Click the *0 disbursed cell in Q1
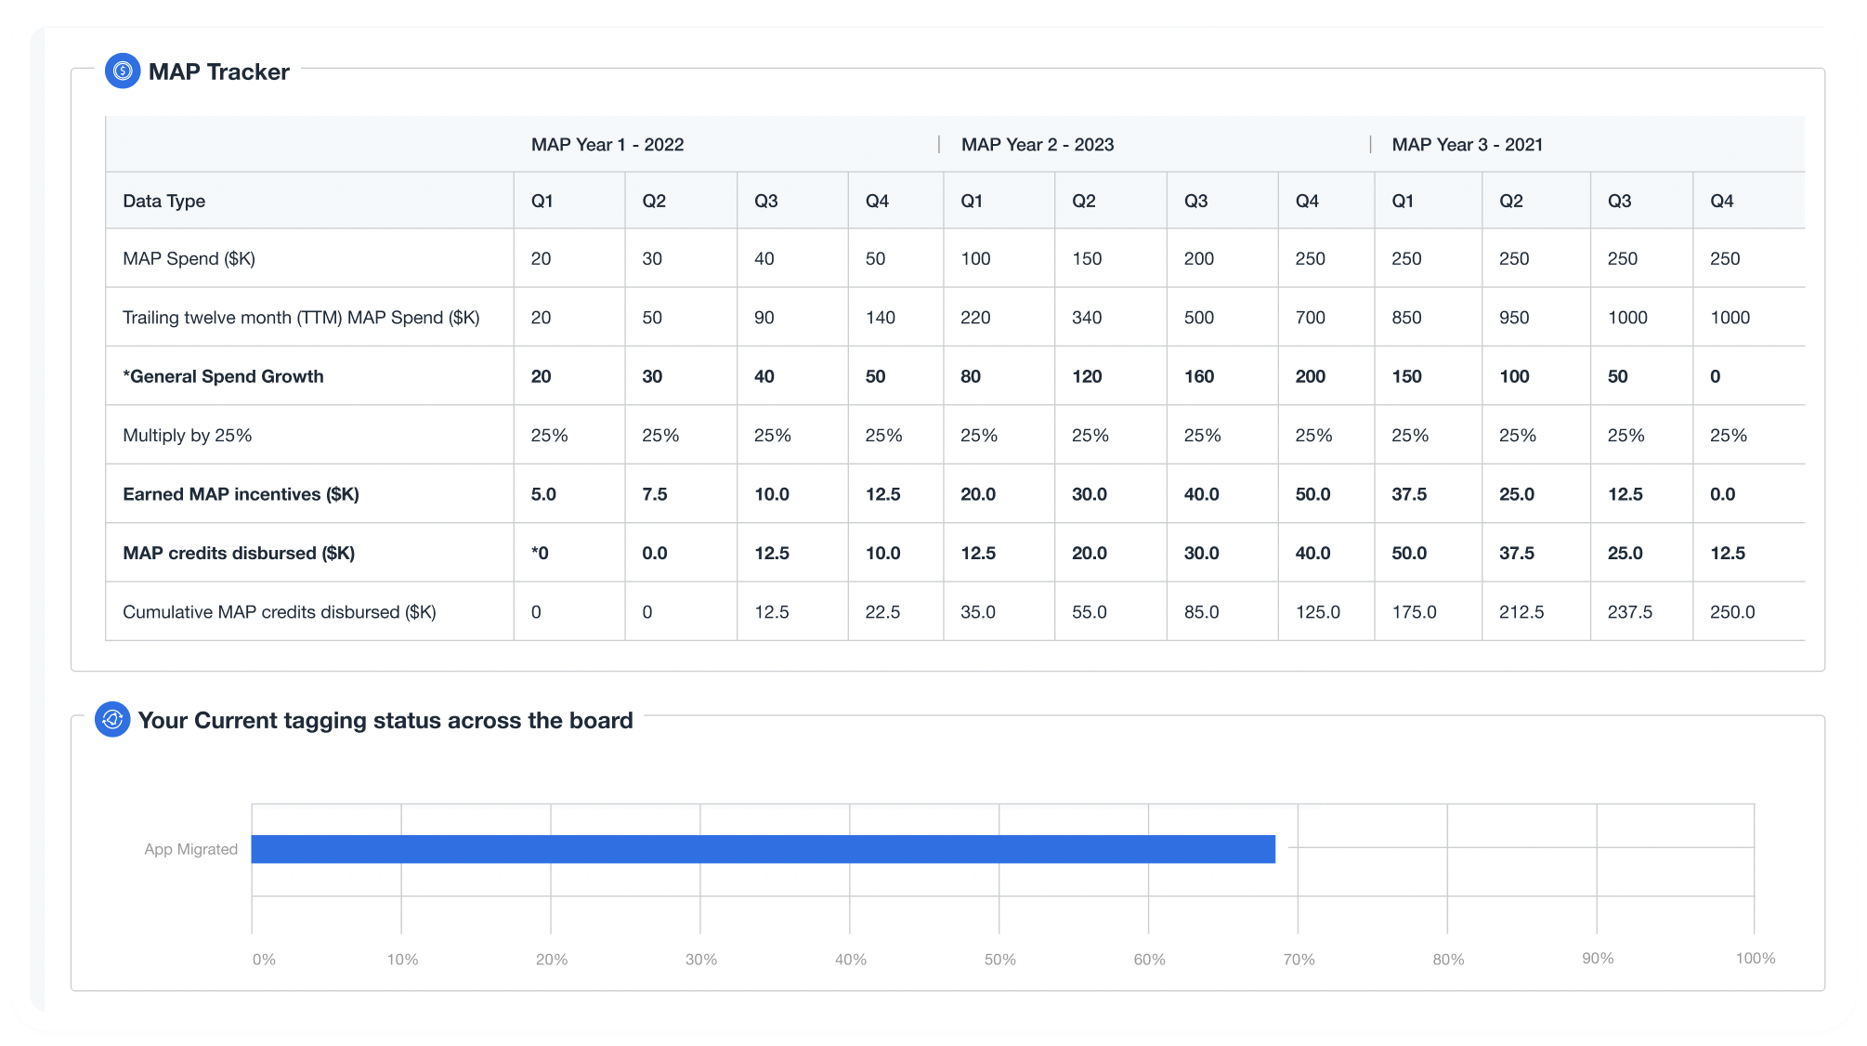 pos(540,553)
